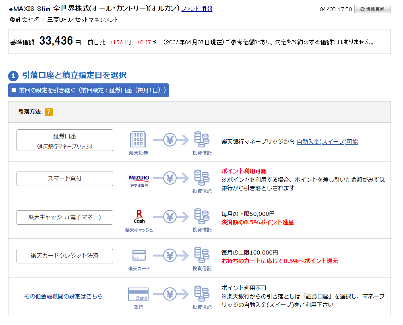Open the 自動入金(スイープ)可能 link
The image size is (403, 325).
pos(327,142)
